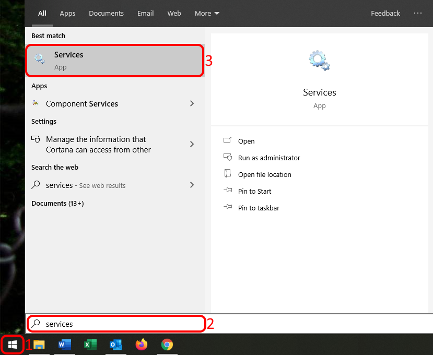Click the Documents (13+) heading
433x355 pixels.
(57, 204)
